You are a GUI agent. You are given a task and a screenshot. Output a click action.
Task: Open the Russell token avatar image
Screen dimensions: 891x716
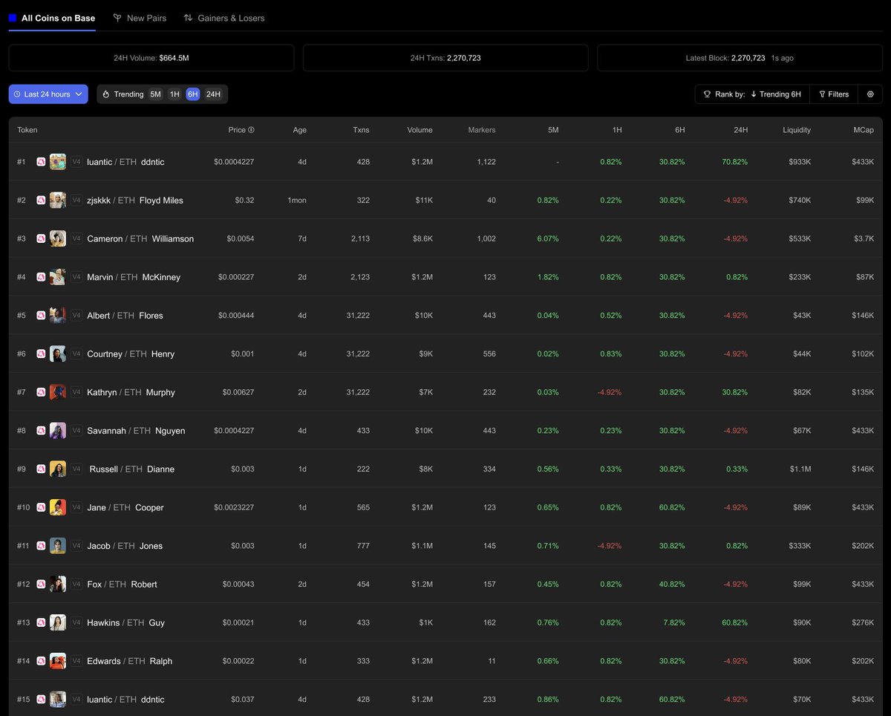[58, 469]
